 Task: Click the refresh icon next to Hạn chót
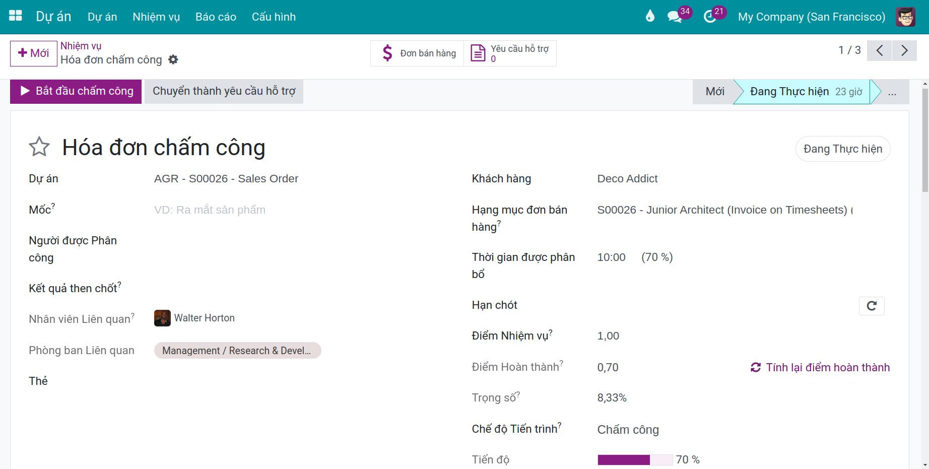[872, 306]
